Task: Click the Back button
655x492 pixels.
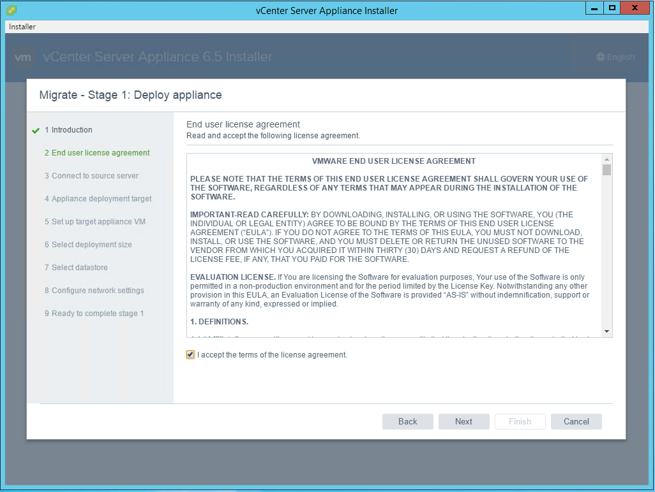Action: 408,421
